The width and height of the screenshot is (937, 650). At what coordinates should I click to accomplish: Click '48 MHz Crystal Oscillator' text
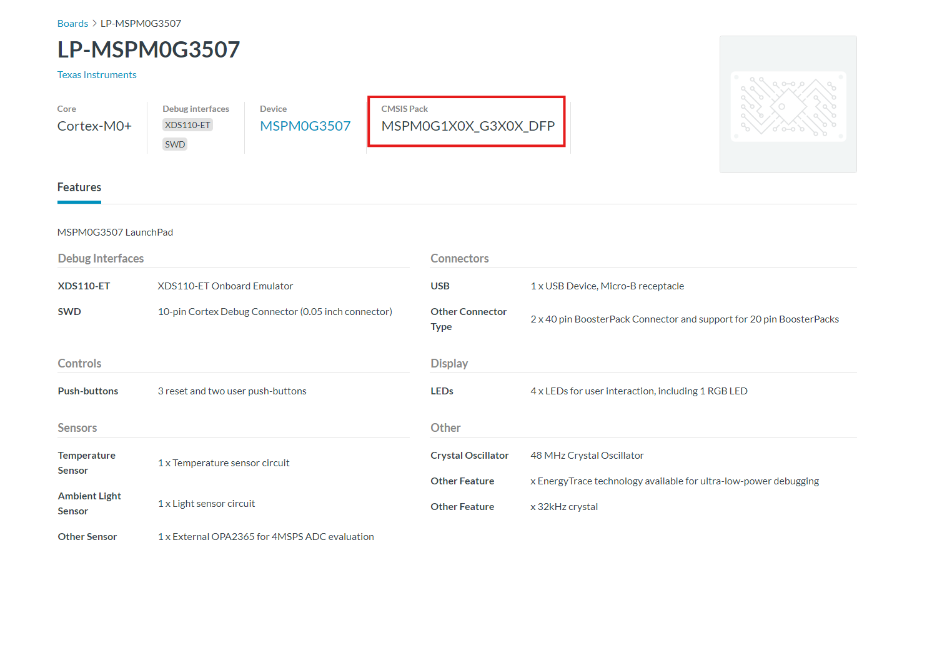point(587,456)
